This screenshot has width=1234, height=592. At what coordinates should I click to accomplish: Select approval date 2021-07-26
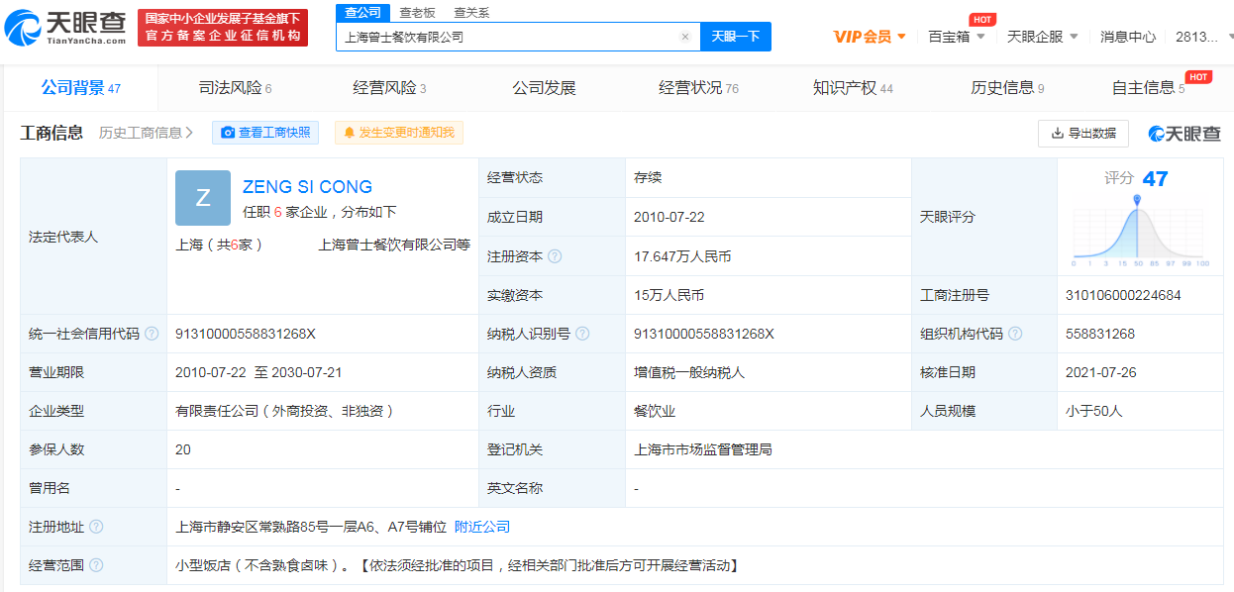1101,372
